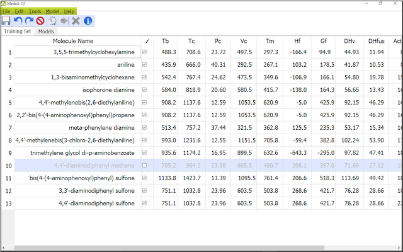
Task: Click the Tb column header
Action: click(165, 41)
